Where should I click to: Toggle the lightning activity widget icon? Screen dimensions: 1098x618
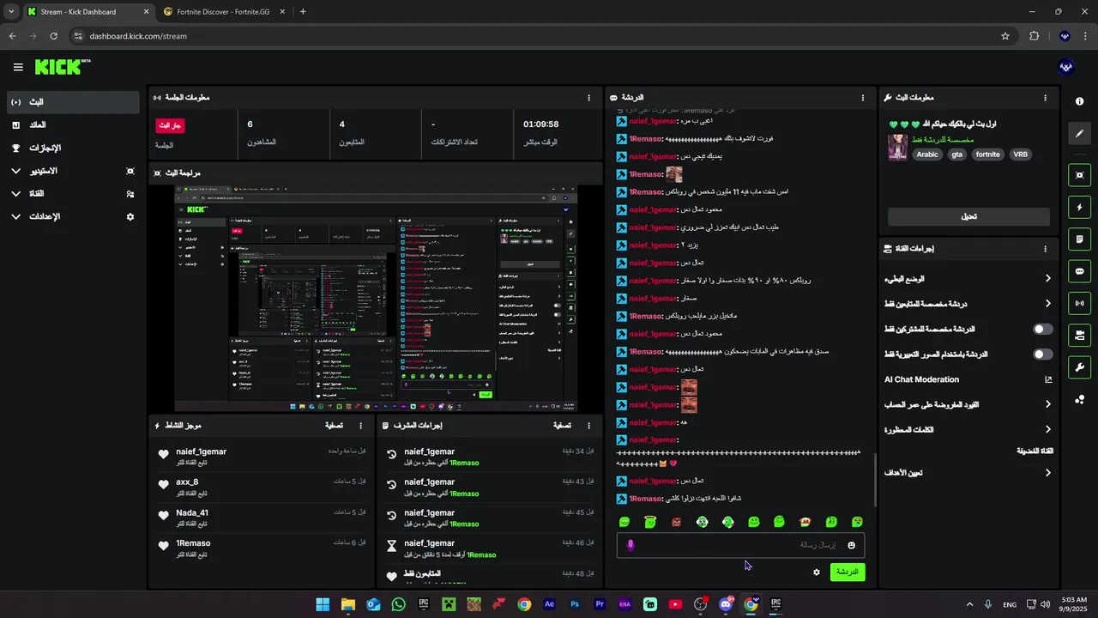[1079, 207]
